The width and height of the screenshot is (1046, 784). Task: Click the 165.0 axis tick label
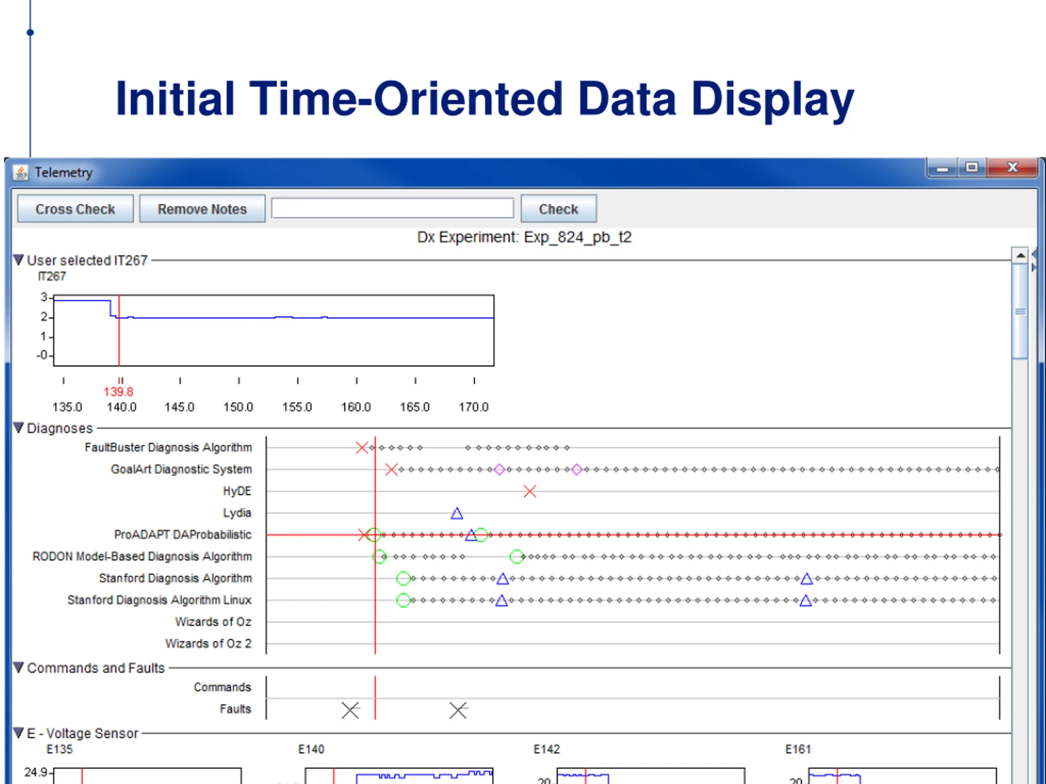coord(415,407)
